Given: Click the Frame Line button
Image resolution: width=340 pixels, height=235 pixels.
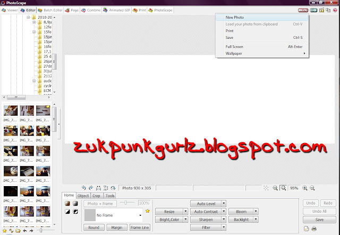Looking at the screenshot, I should pyautogui.click(x=140, y=228).
